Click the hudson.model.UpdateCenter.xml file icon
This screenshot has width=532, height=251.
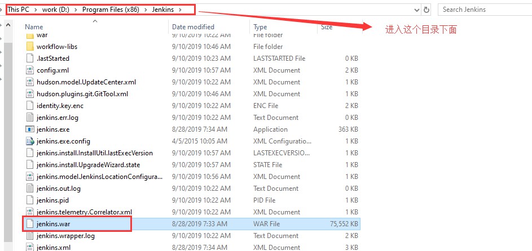click(30, 82)
